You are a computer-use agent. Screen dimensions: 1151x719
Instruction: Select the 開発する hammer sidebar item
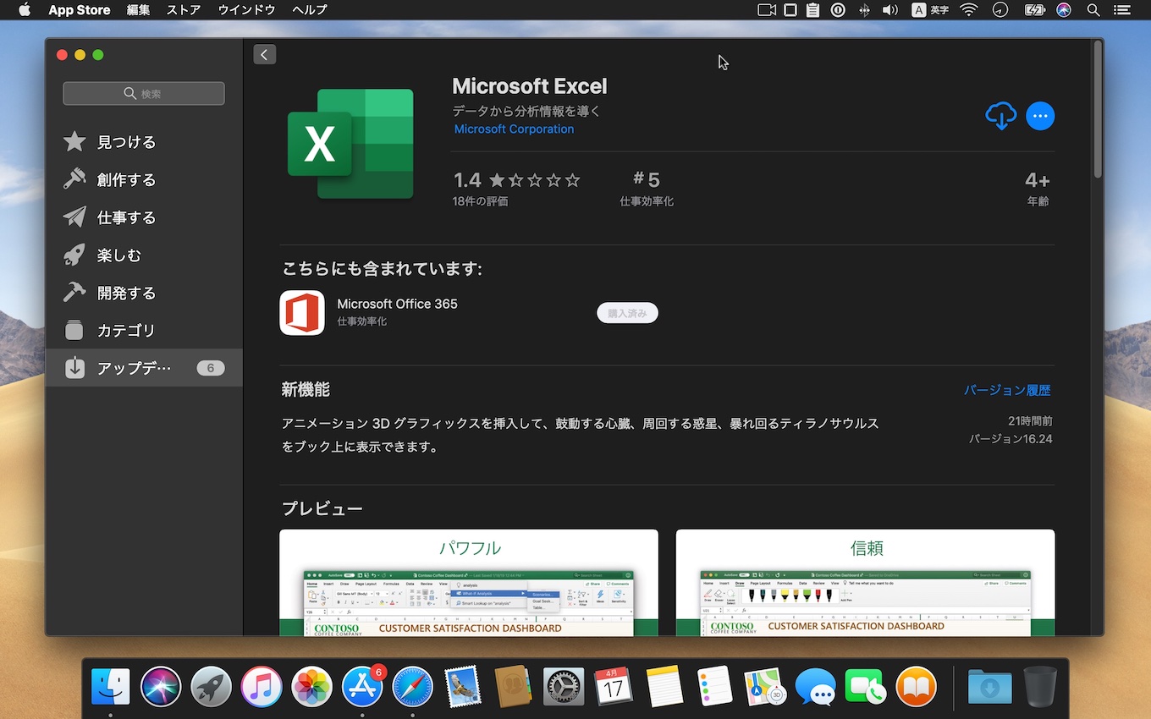click(x=144, y=293)
